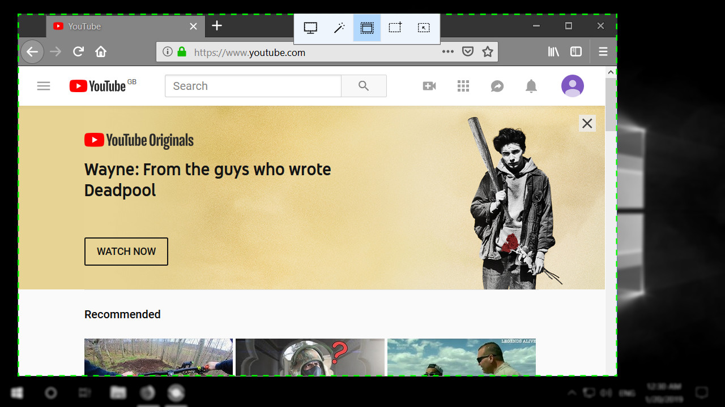Show hidden system tray icons
725x407 pixels.
(x=572, y=393)
